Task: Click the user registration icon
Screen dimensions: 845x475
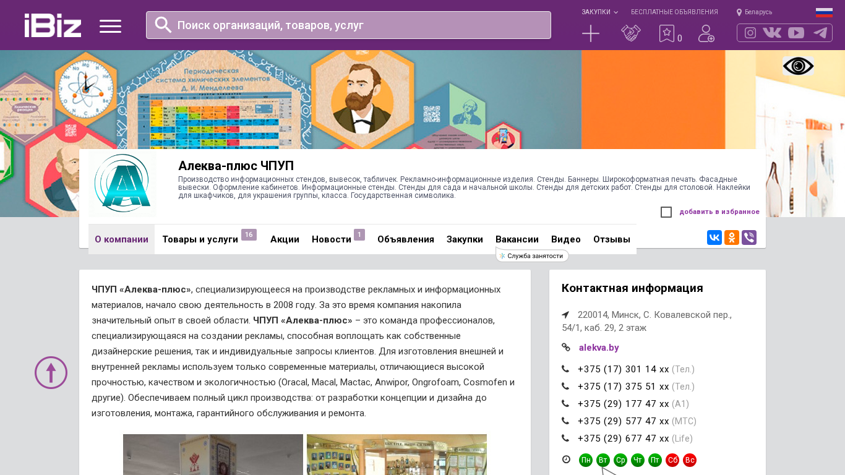Action: click(706, 33)
